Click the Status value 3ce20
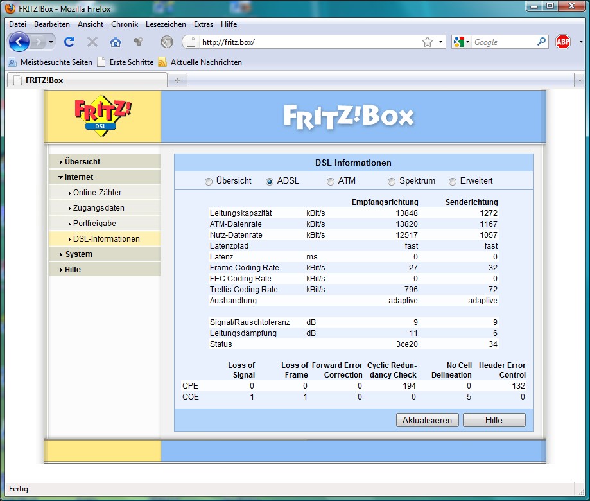This screenshot has height=501, width=590. coord(407,344)
